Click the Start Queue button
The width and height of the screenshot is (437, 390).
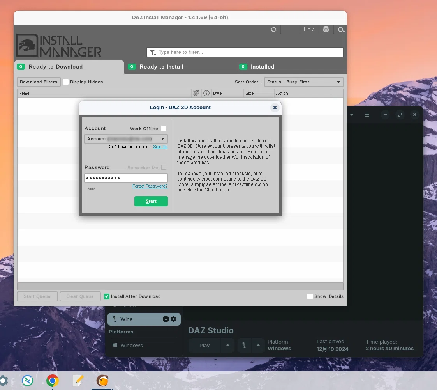click(x=37, y=296)
